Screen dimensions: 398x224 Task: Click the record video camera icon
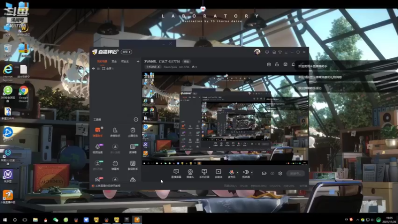[264, 173]
